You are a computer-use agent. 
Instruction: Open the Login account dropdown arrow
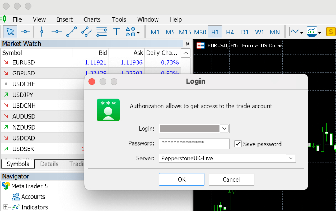[x=224, y=129]
